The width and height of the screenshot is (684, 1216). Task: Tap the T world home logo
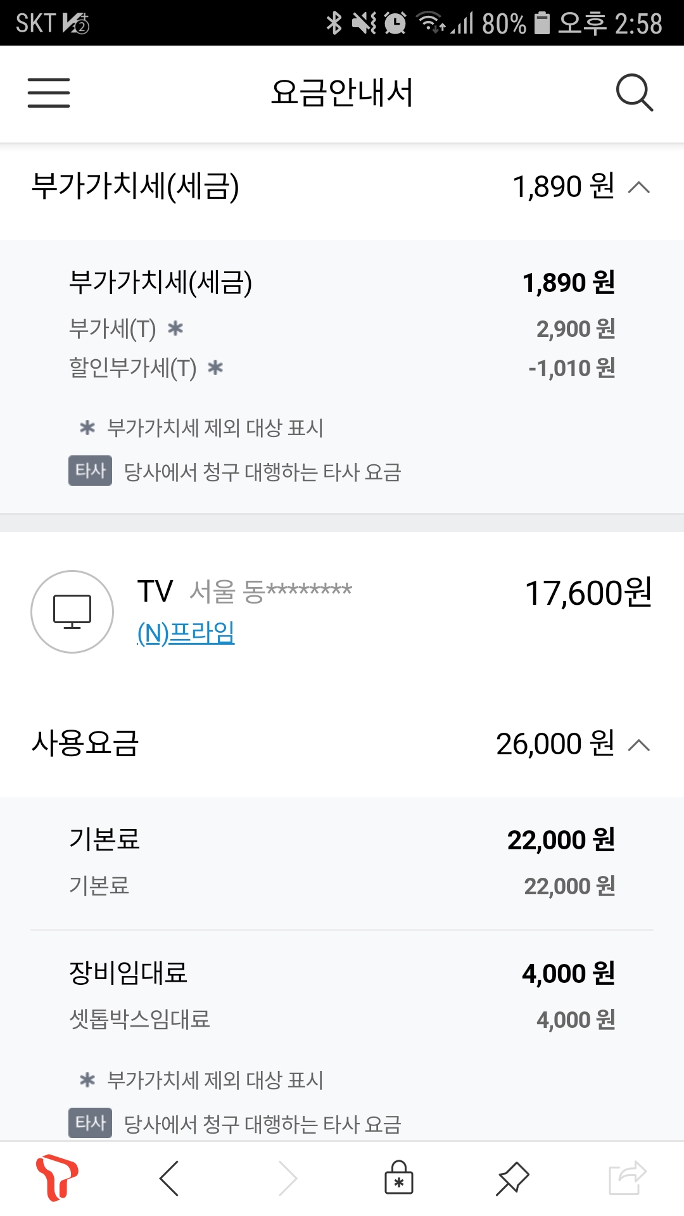[57, 1179]
